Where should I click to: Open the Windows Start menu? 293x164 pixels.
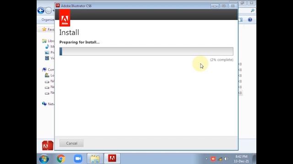(x=44, y=159)
